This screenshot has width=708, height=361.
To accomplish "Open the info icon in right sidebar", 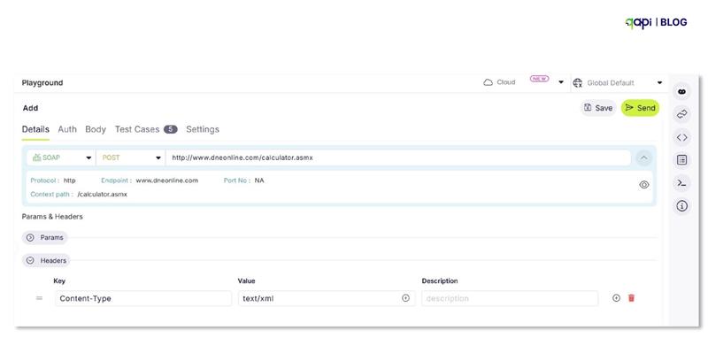I will pyautogui.click(x=681, y=206).
